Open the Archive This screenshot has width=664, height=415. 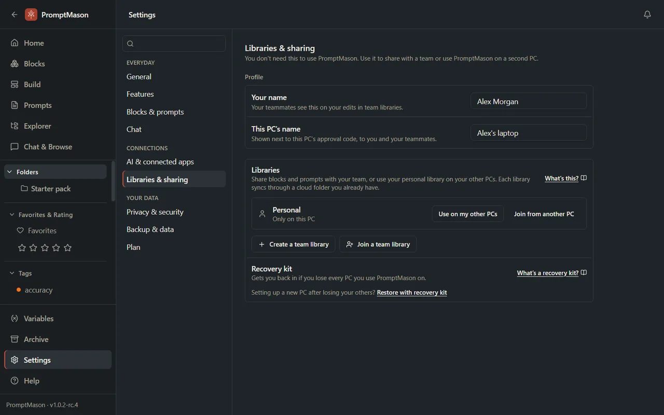click(58, 339)
